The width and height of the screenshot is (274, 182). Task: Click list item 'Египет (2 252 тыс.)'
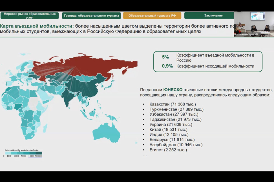[168, 150]
